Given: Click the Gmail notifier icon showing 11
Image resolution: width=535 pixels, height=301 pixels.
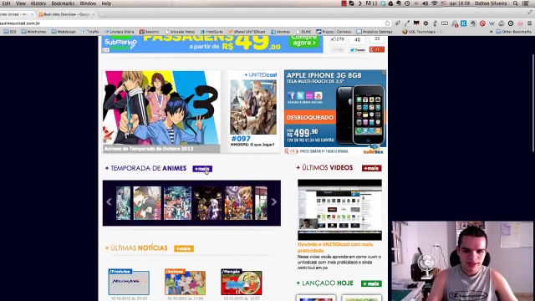Looking at the screenshot, I should [371, 3].
